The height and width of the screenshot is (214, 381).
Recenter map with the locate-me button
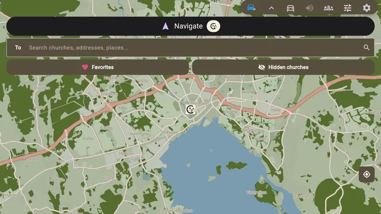[x=366, y=174]
